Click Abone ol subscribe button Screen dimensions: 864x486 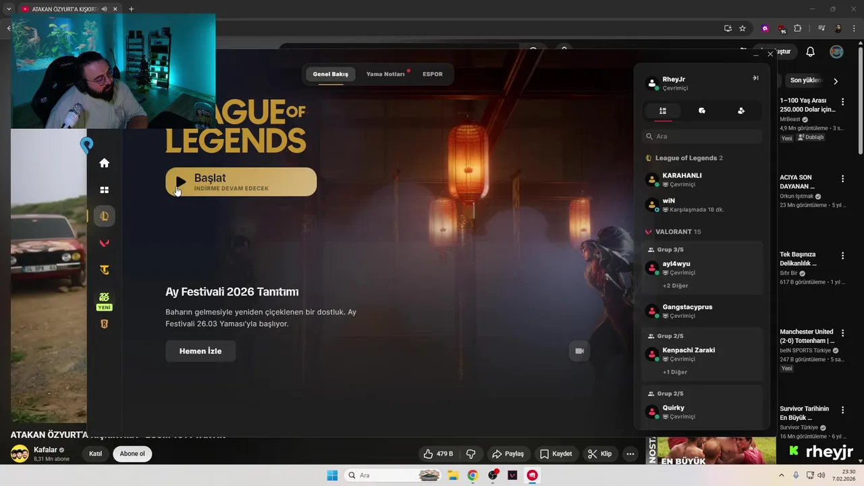tap(132, 454)
